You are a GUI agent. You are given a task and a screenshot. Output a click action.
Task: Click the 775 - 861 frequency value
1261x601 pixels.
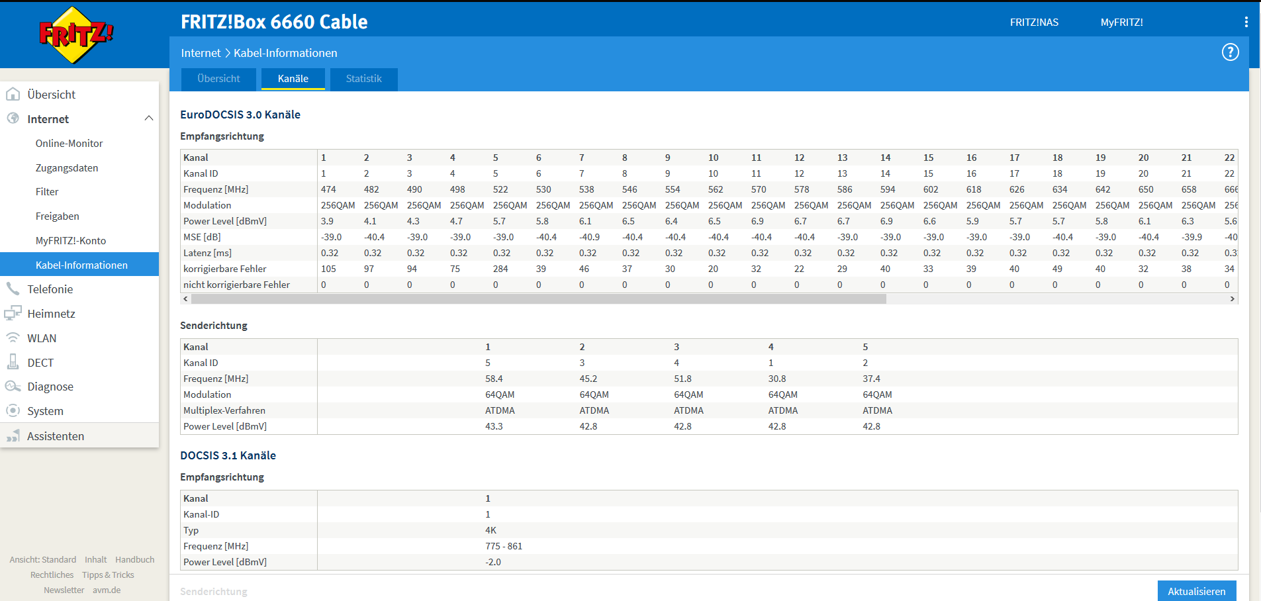[x=504, y=546]
